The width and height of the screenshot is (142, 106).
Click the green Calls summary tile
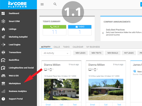click(54, 30)
